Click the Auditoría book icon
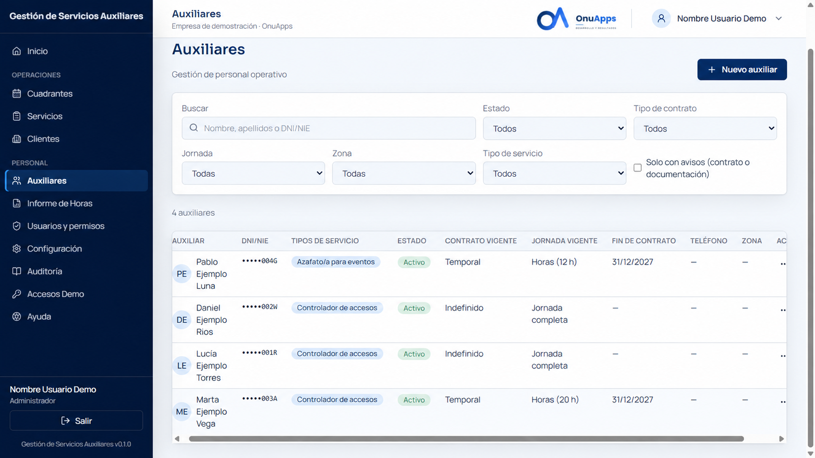The width and height of the screenshot is (815, 458). pos(17,271)
